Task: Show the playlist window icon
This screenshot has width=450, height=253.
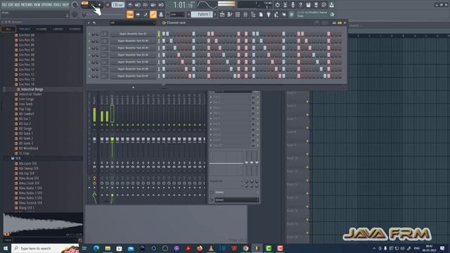Action: [222, 14]
